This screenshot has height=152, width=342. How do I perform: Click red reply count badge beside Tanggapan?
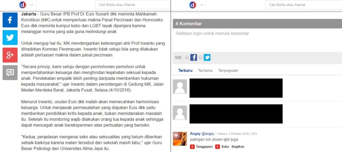pyautogui.click(x=192, y=147)
